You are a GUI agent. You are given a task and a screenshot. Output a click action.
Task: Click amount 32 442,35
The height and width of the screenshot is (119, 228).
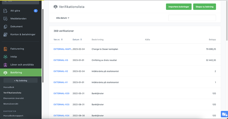point(211,60)
